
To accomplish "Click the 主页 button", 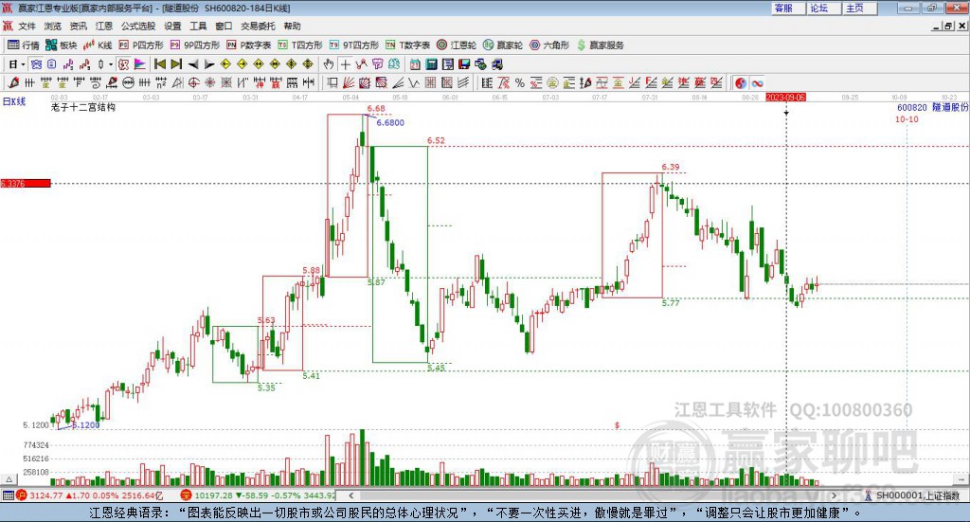I will (860, 8).
